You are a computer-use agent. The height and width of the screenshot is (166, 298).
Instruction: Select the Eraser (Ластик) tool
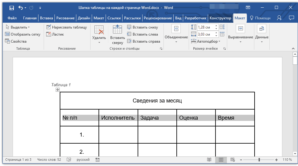pos(55,34)
